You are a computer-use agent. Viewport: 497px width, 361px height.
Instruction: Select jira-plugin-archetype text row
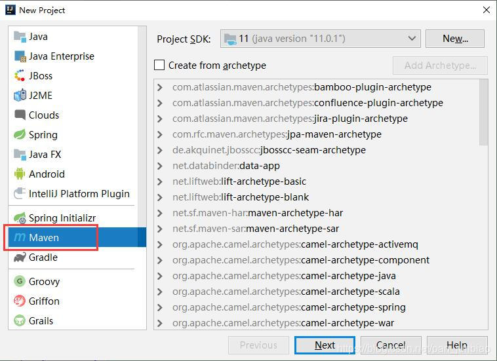tap(290, 119)
